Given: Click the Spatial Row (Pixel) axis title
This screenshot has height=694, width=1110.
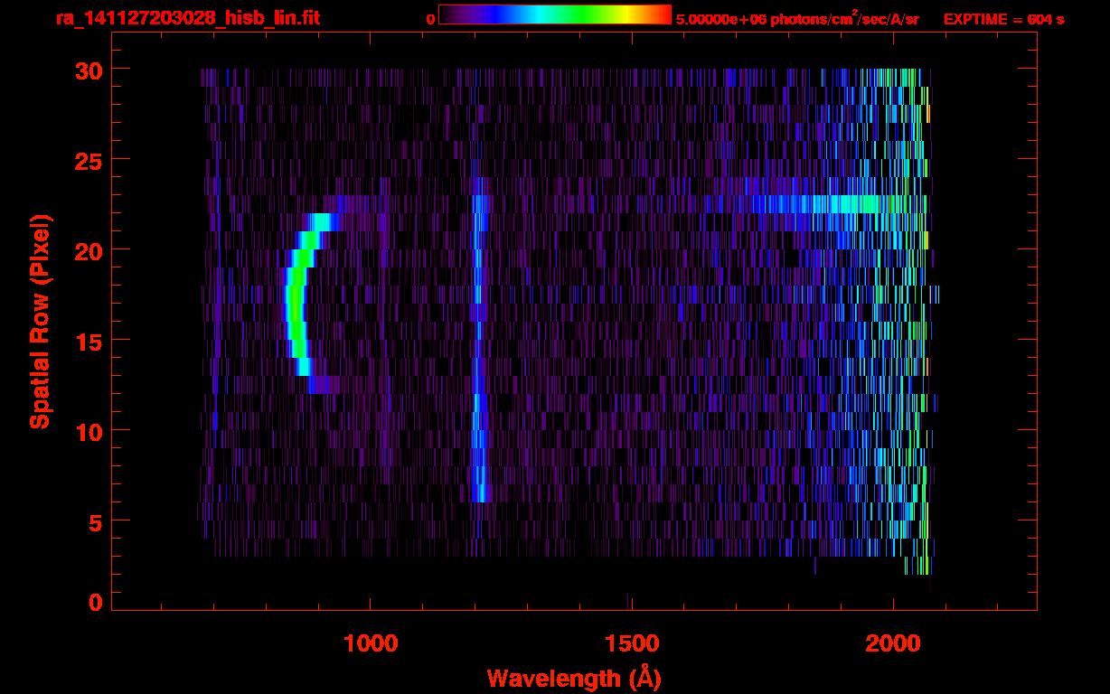Looking at the screenshot, I should (40, 322).
